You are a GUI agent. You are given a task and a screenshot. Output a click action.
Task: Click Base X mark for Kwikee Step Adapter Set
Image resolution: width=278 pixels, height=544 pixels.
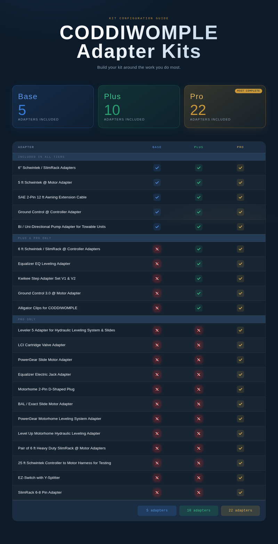[x=157, y=279]
